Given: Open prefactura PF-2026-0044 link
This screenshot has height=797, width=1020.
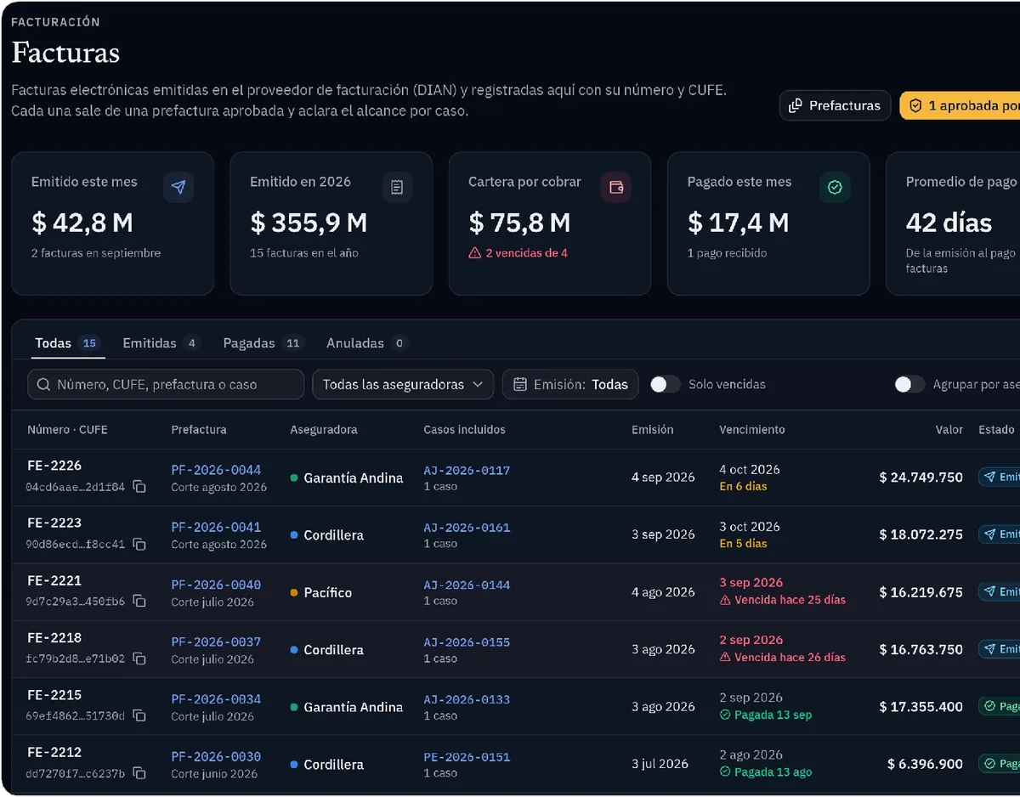Looking at the screenshot, I should (216, 470).
